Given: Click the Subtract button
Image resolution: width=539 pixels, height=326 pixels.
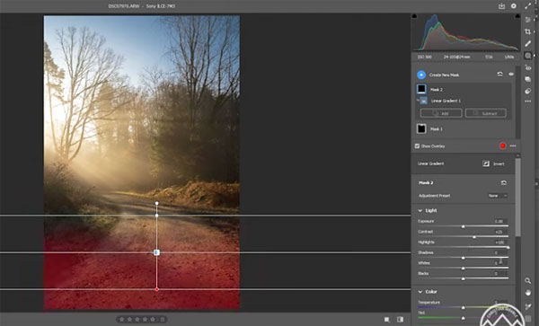Looking at the screenshot, I should [x=485, y=113].
